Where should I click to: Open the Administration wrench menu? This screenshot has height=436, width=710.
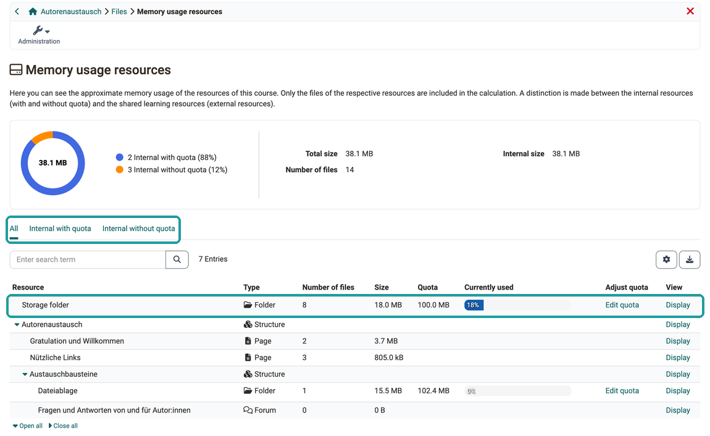point(39,35)
